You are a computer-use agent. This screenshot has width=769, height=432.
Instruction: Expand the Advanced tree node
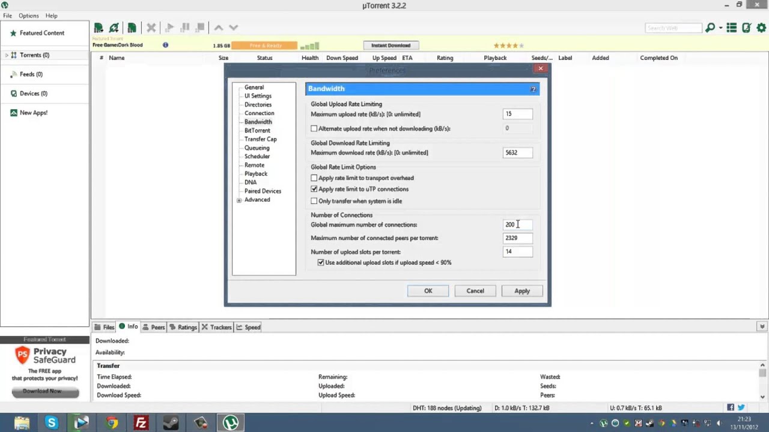click(x=239, y=200)
